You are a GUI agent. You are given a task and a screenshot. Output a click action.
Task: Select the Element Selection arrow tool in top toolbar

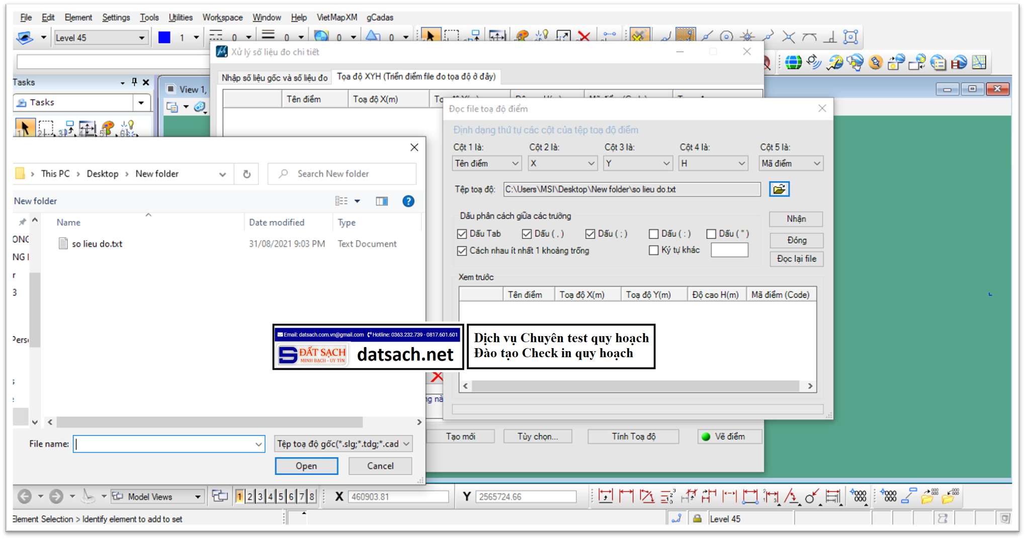(430, 36)
